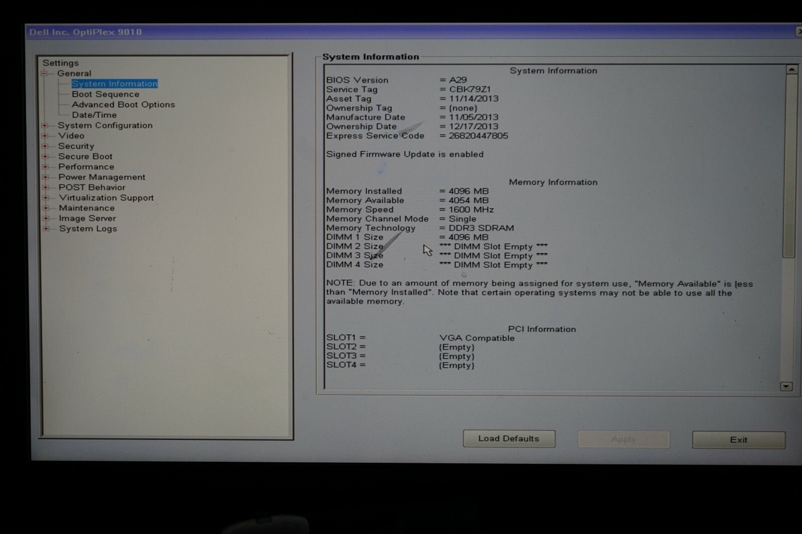Close the OptiPlex 9010 setup window

[x=798, y=32]
